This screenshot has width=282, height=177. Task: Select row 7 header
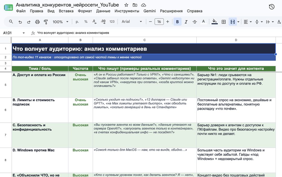tap(5, 135)
